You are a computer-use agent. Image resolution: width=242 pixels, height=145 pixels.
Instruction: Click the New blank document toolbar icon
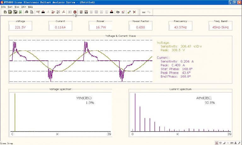(x=5, y=12)
